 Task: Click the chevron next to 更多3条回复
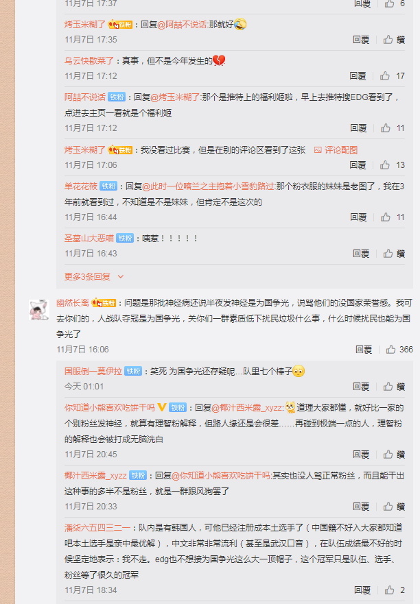(120, 276)
